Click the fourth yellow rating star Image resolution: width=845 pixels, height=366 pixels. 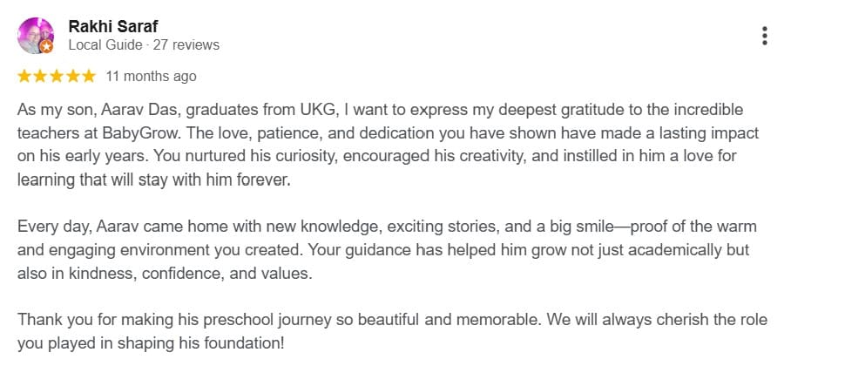(x=72, y=77)
